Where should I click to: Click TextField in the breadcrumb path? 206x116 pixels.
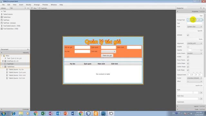coord(43,8)
